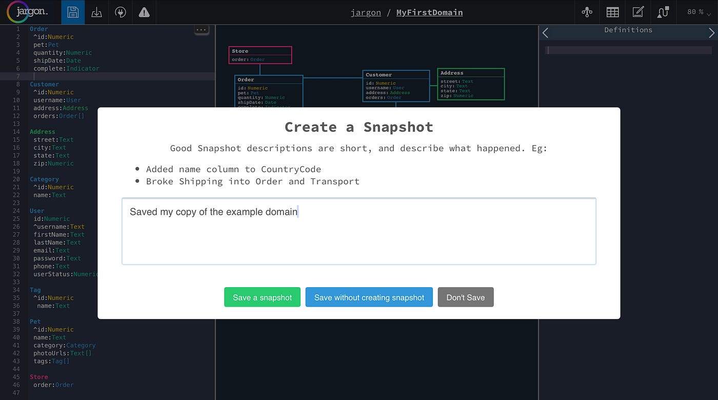Click the plug connection icon

pyautogui.click(x=121, y=12)
